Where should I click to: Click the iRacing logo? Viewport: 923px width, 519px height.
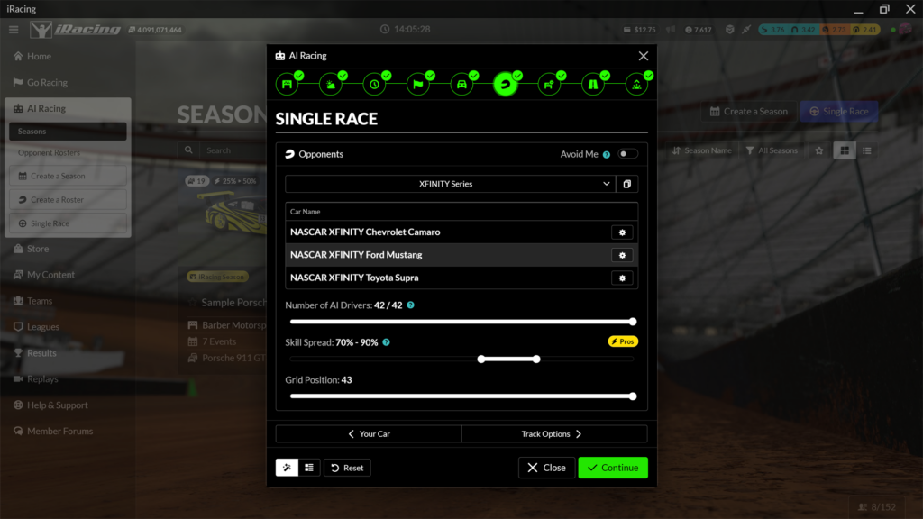click(x=76, y=30)
